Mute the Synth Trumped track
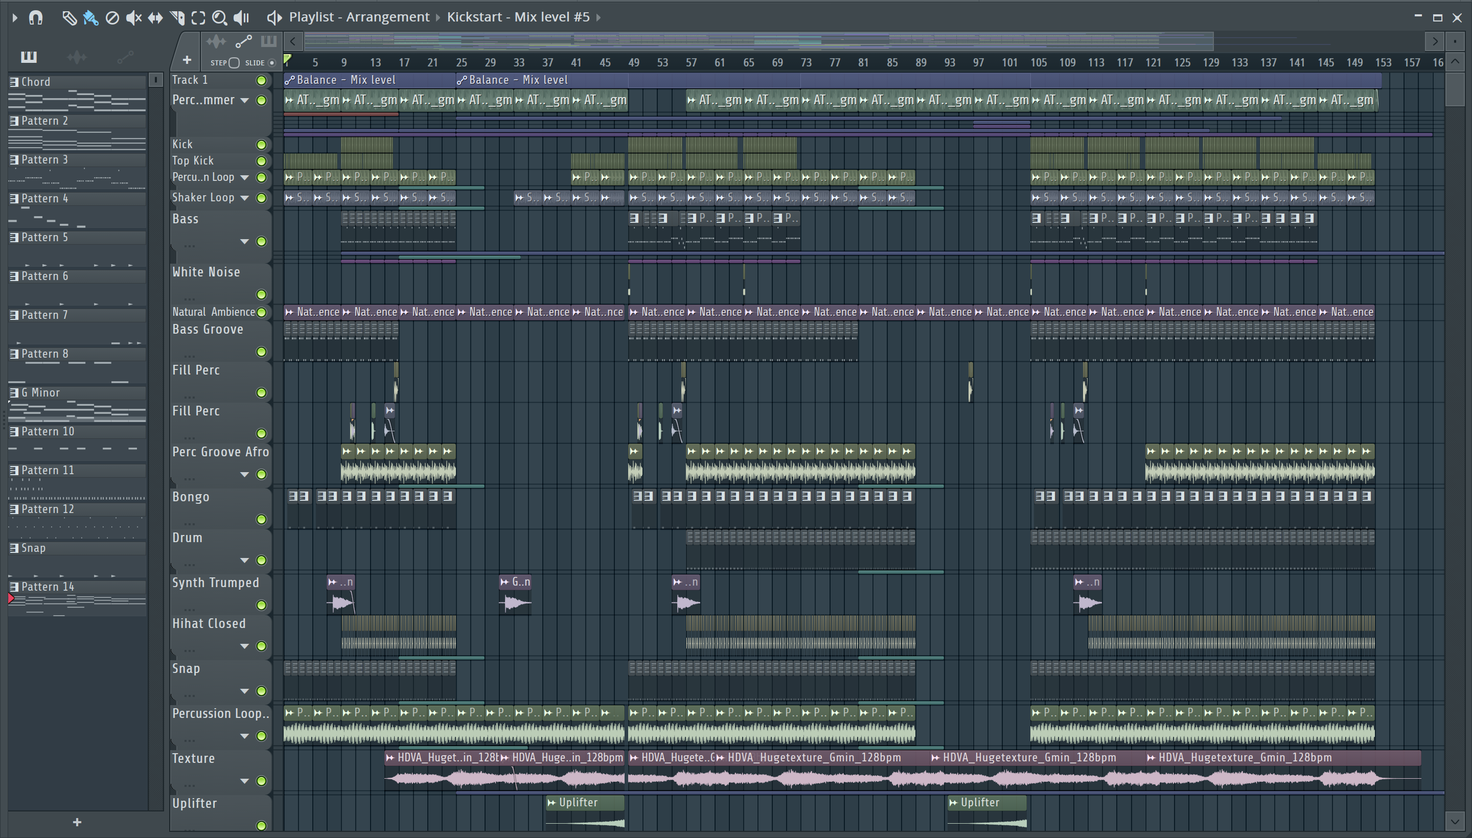 [261, 605]
